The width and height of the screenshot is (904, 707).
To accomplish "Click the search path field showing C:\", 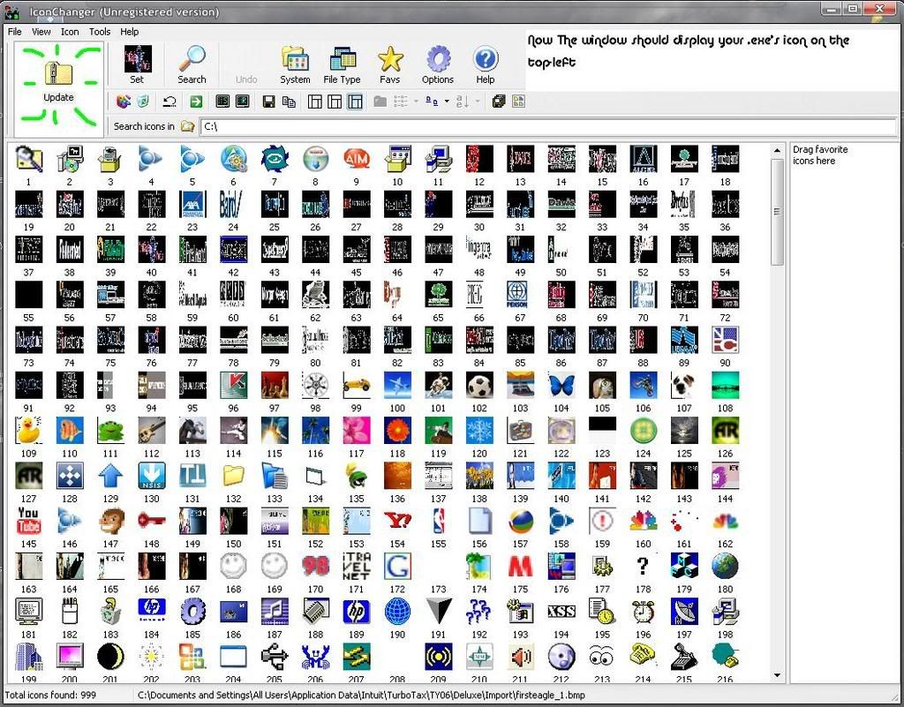I will point(547,126).
